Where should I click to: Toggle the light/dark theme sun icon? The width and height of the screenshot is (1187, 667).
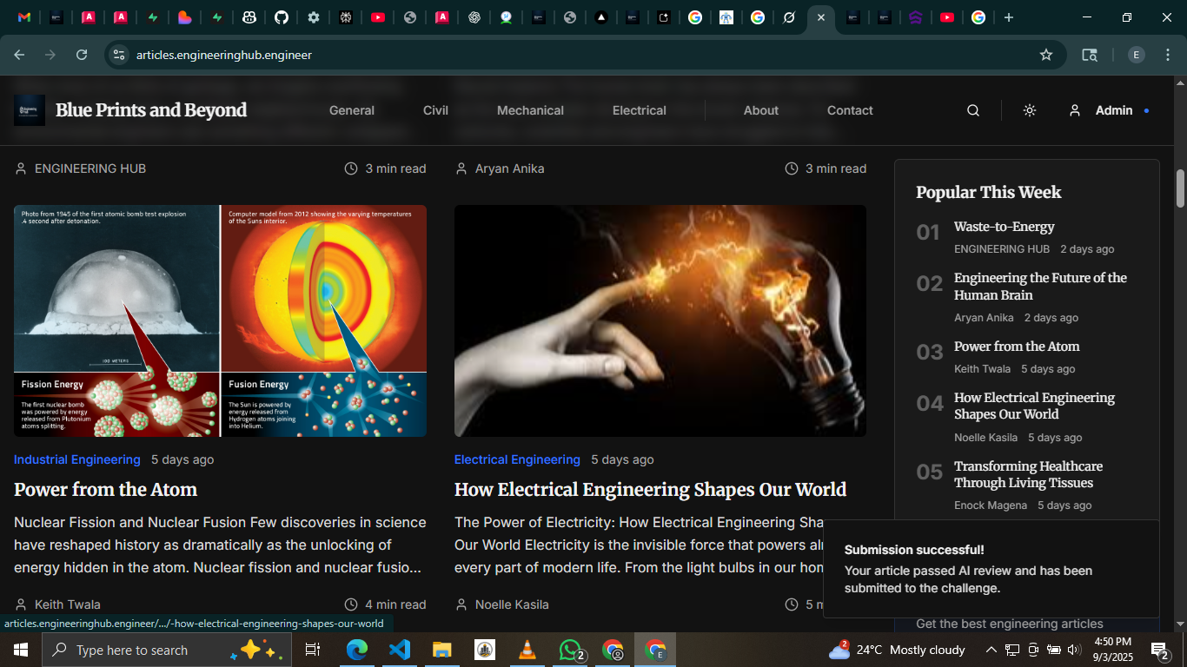tap(1030, 110)
